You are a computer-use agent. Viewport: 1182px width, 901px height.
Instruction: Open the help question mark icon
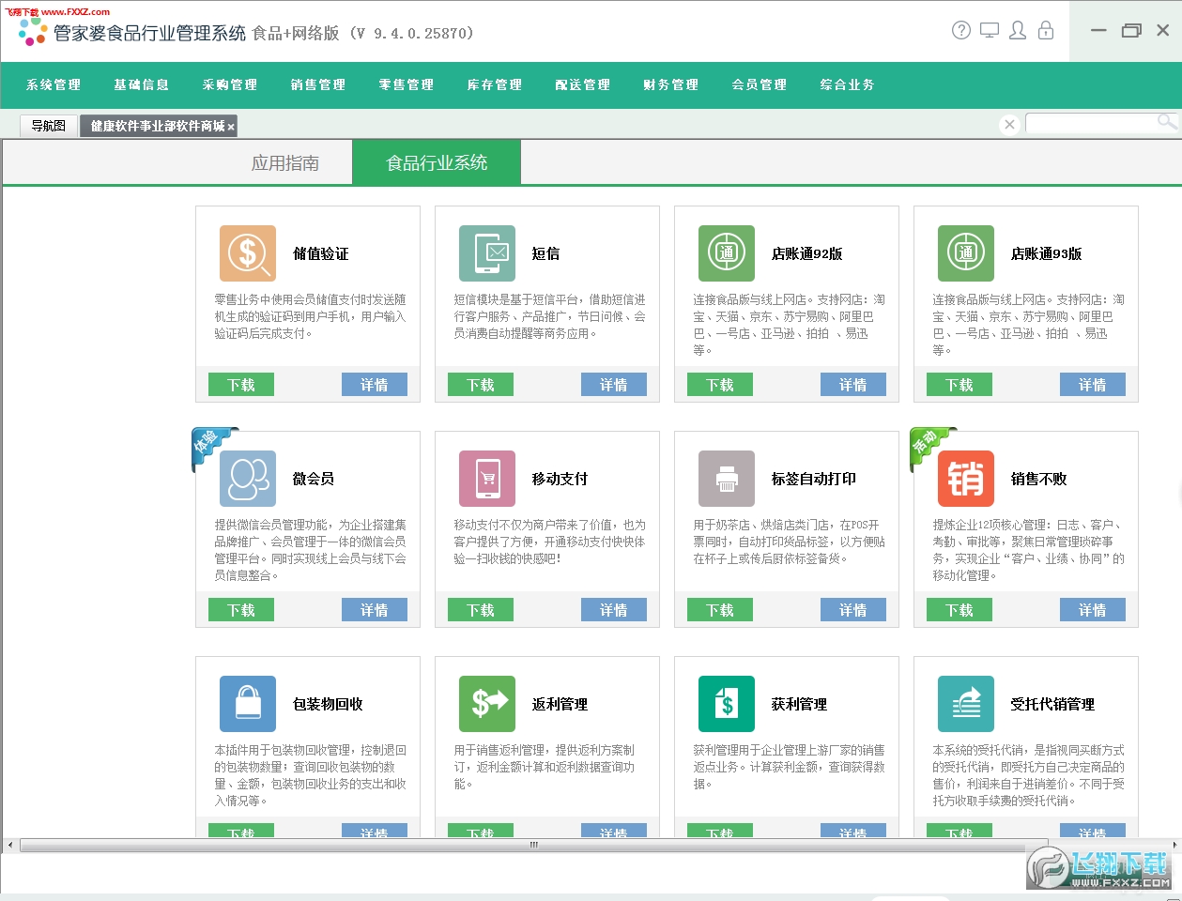(x=960, y=29)
